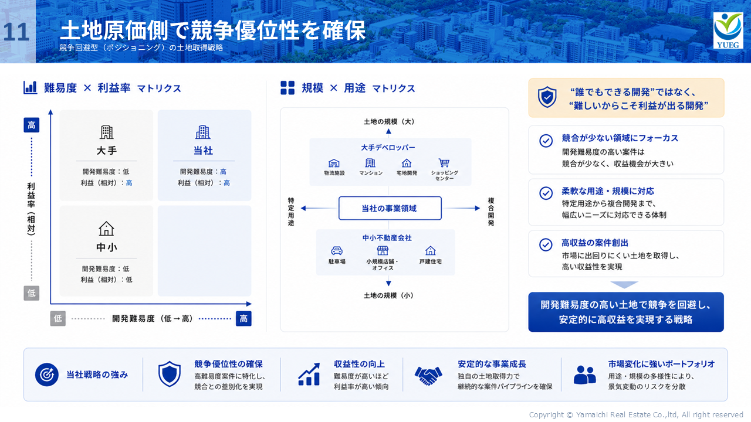This screenshot has height=422, width=751.
Task: Click the growth chart icon beside 収益性の向上
Action: click(309, 375)
